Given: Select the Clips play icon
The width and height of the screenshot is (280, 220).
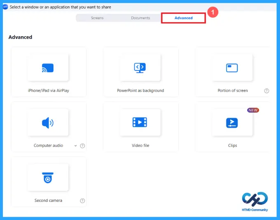Looking at the screenshot, I should pos(232,123).
